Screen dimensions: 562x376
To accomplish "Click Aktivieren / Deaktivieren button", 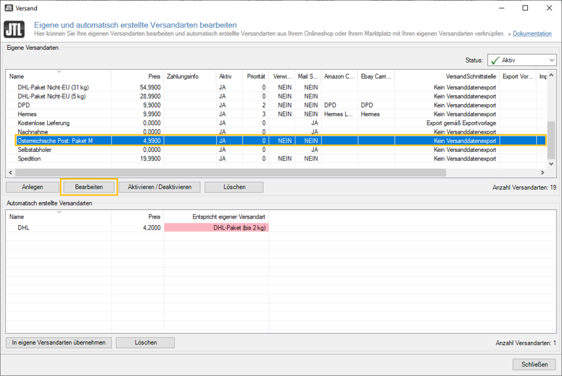I will click(160, 187).
